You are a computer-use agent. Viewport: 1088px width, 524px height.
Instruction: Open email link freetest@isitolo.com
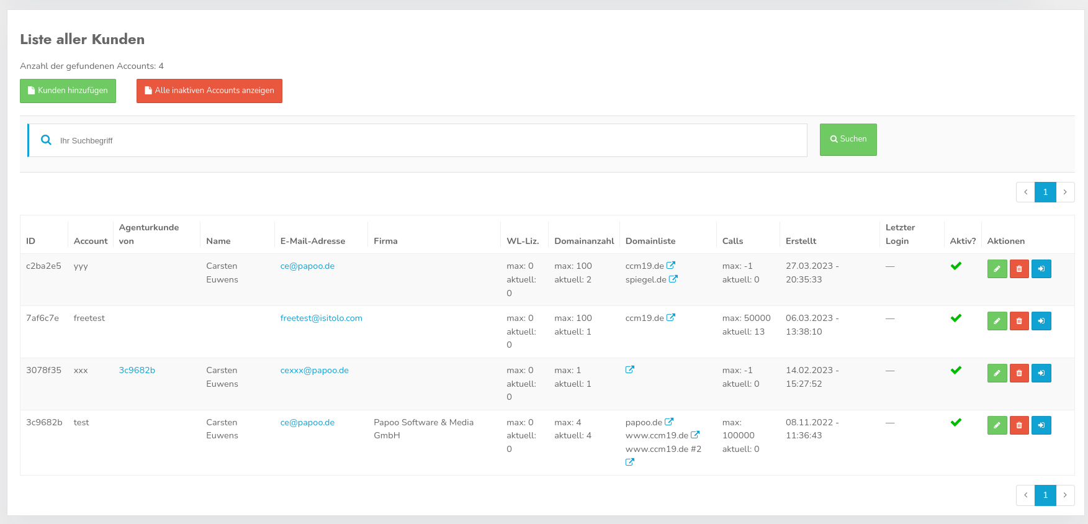[321, 318]
